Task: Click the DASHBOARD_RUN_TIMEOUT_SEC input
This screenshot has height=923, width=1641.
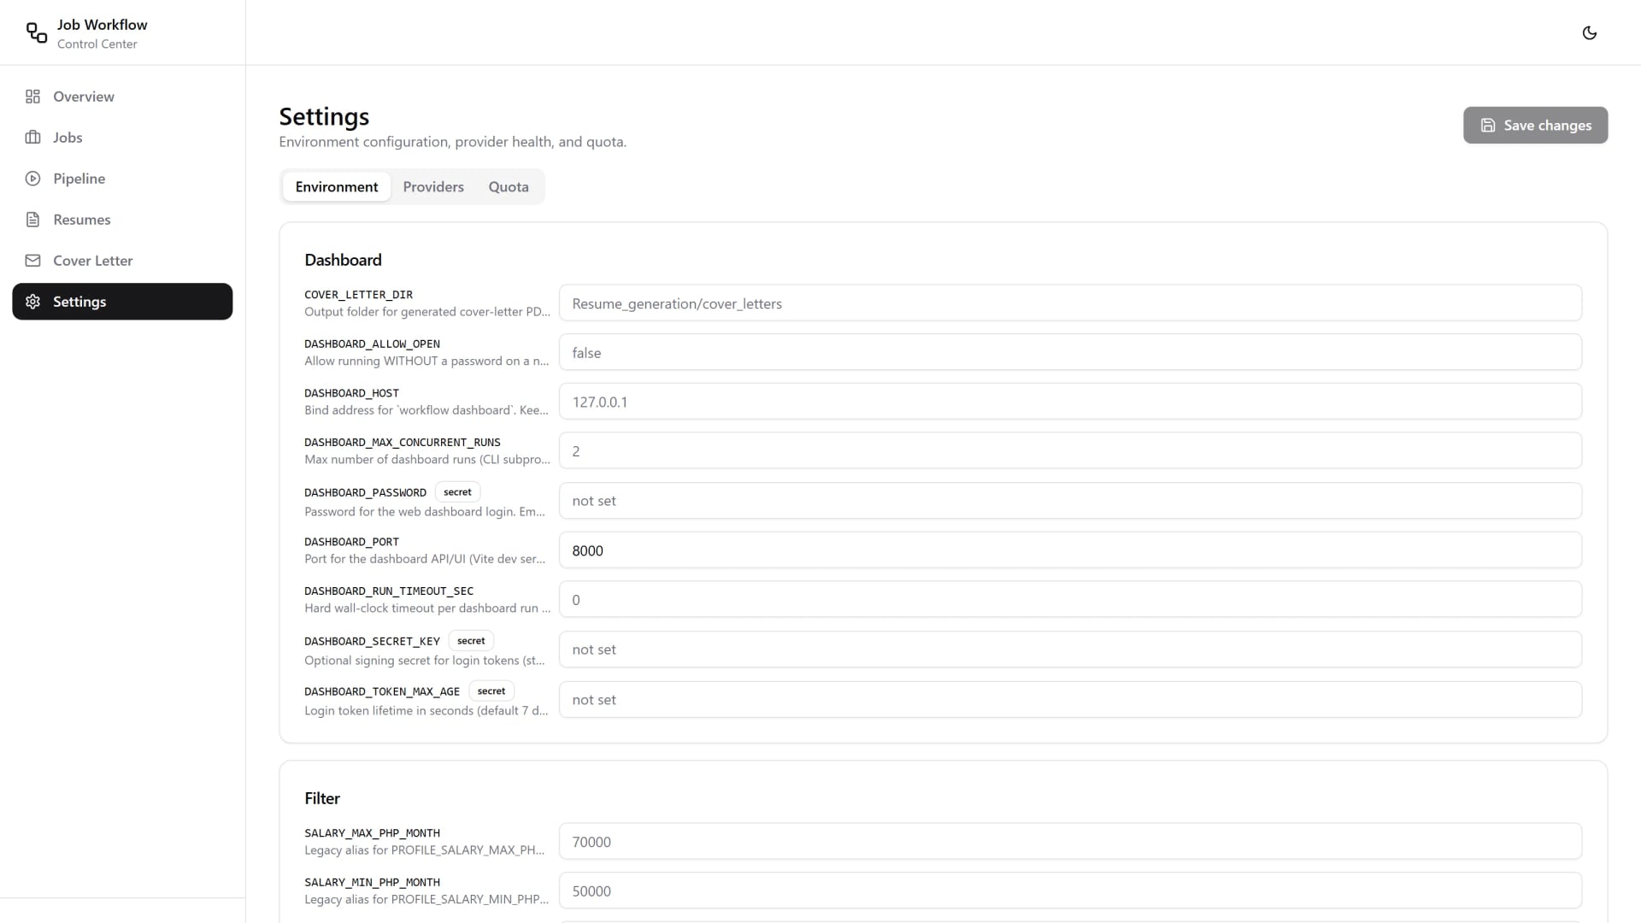Action: coord(1070,600)
